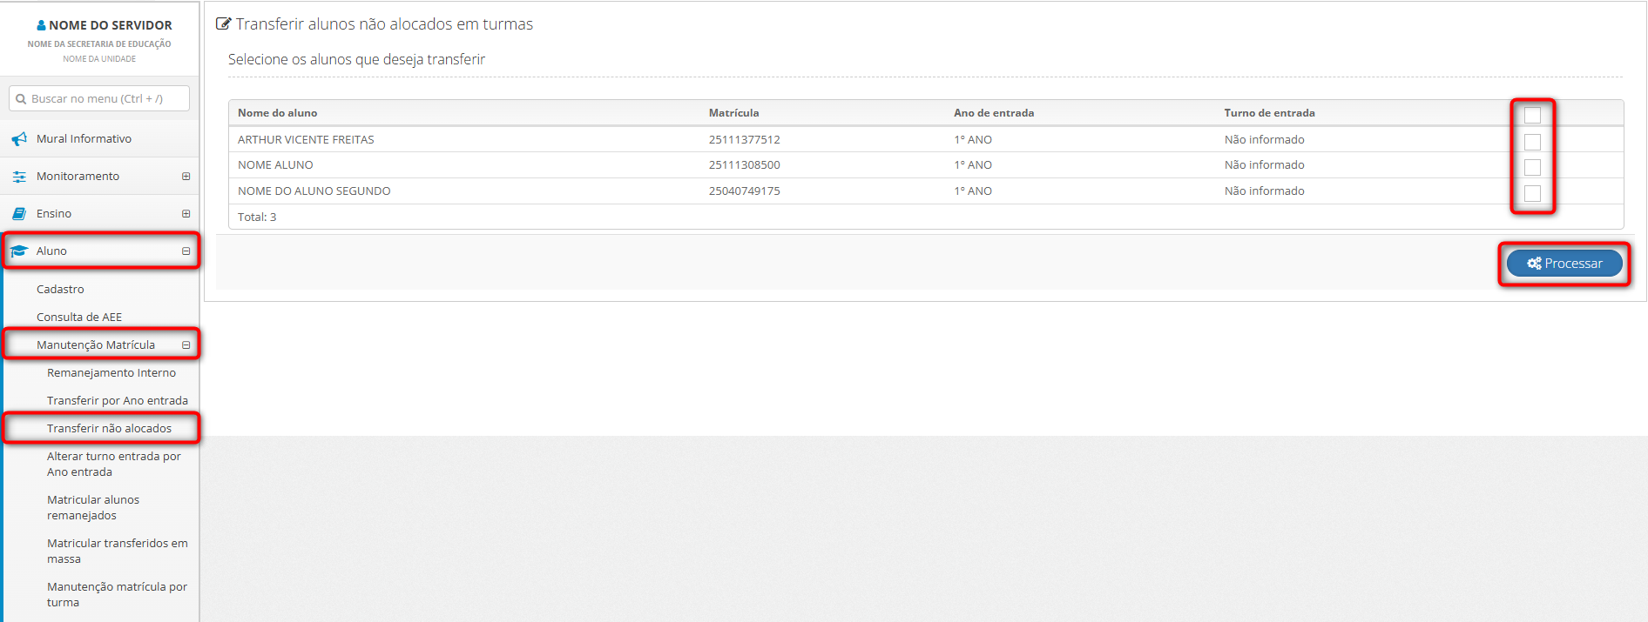The width and height of the screenshot is (1648, 622).
Task: Click the search magnifier icon in menu search
Action: pyautogui.click(x=21, y=99)
